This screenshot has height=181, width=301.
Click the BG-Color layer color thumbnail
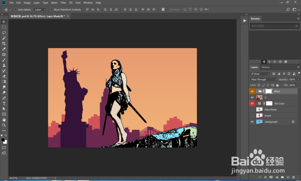point(259,103)
